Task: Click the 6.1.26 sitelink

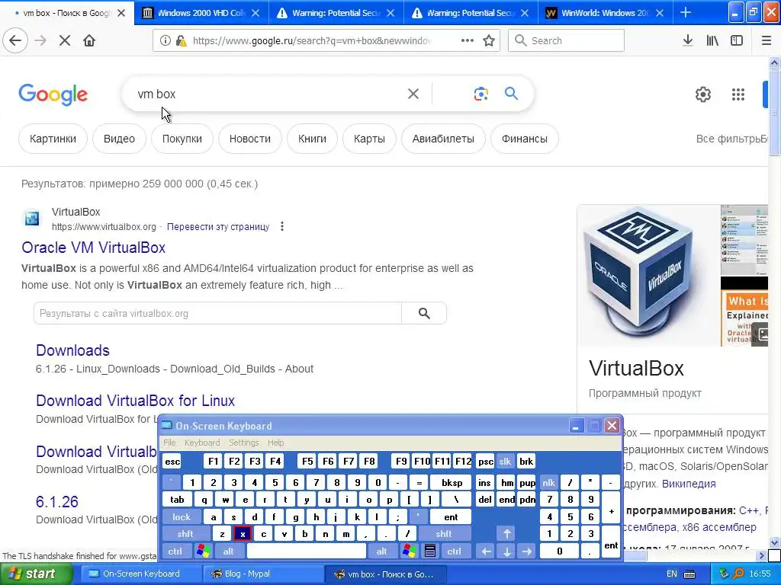Action: point(57,501)
